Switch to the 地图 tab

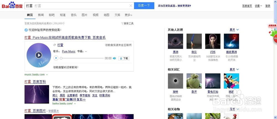(107, 15)
